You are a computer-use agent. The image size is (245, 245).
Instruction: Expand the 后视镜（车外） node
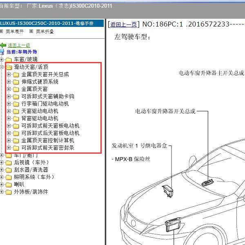1,163
